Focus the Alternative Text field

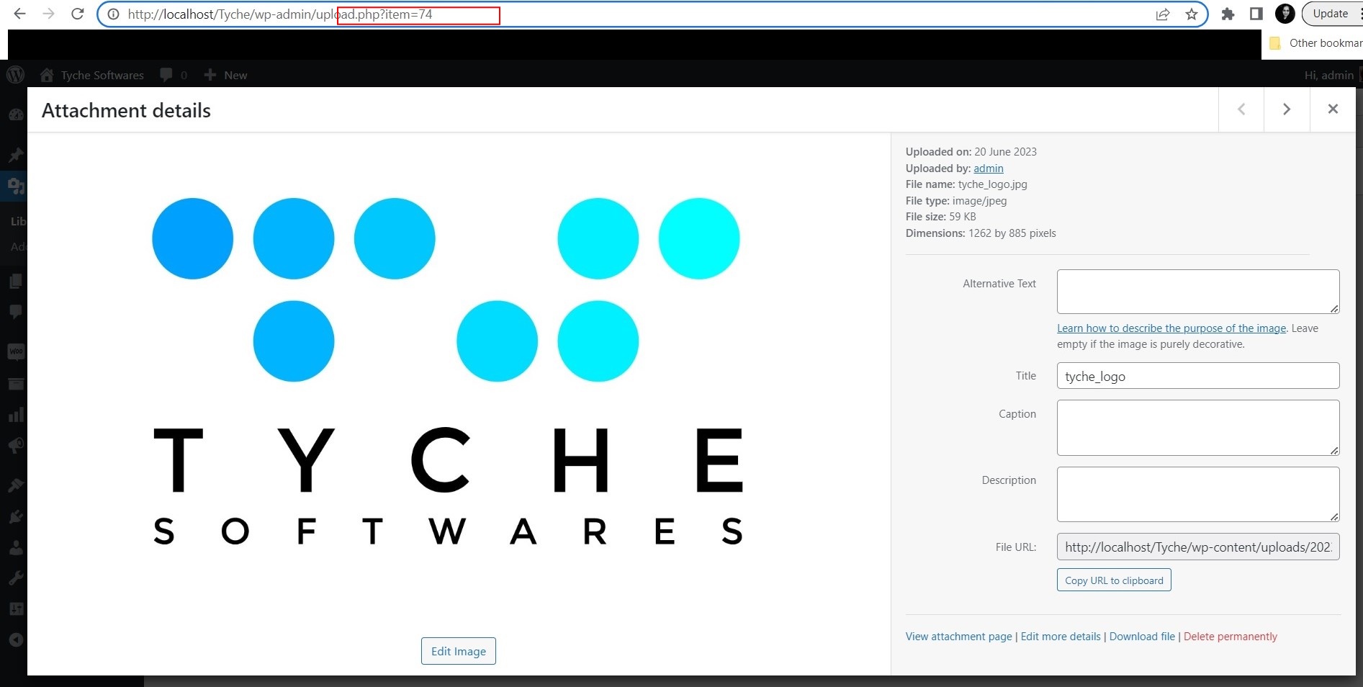pos(1198,292)
